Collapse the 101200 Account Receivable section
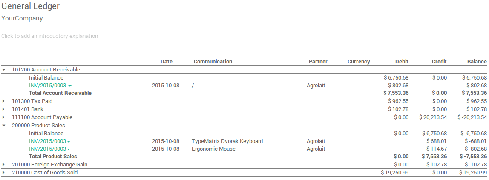The height and width of the screenshot is (180, 489). point(4,69)
